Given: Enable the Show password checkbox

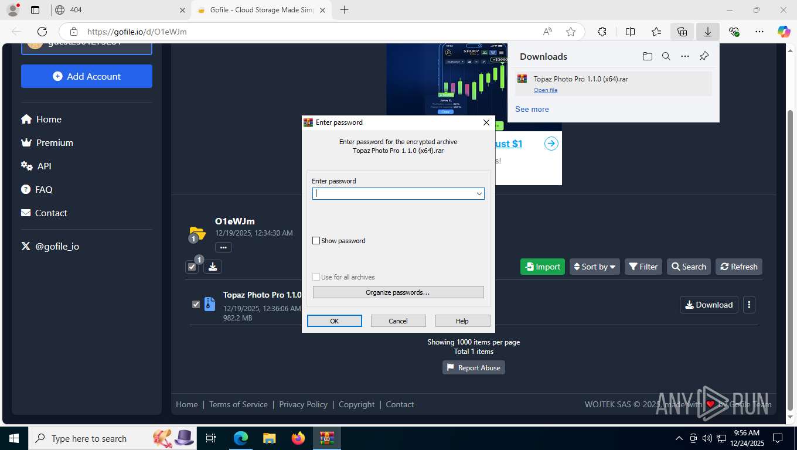Looking at the screenshot, I should pyautogui.click(x=316, y=241).
